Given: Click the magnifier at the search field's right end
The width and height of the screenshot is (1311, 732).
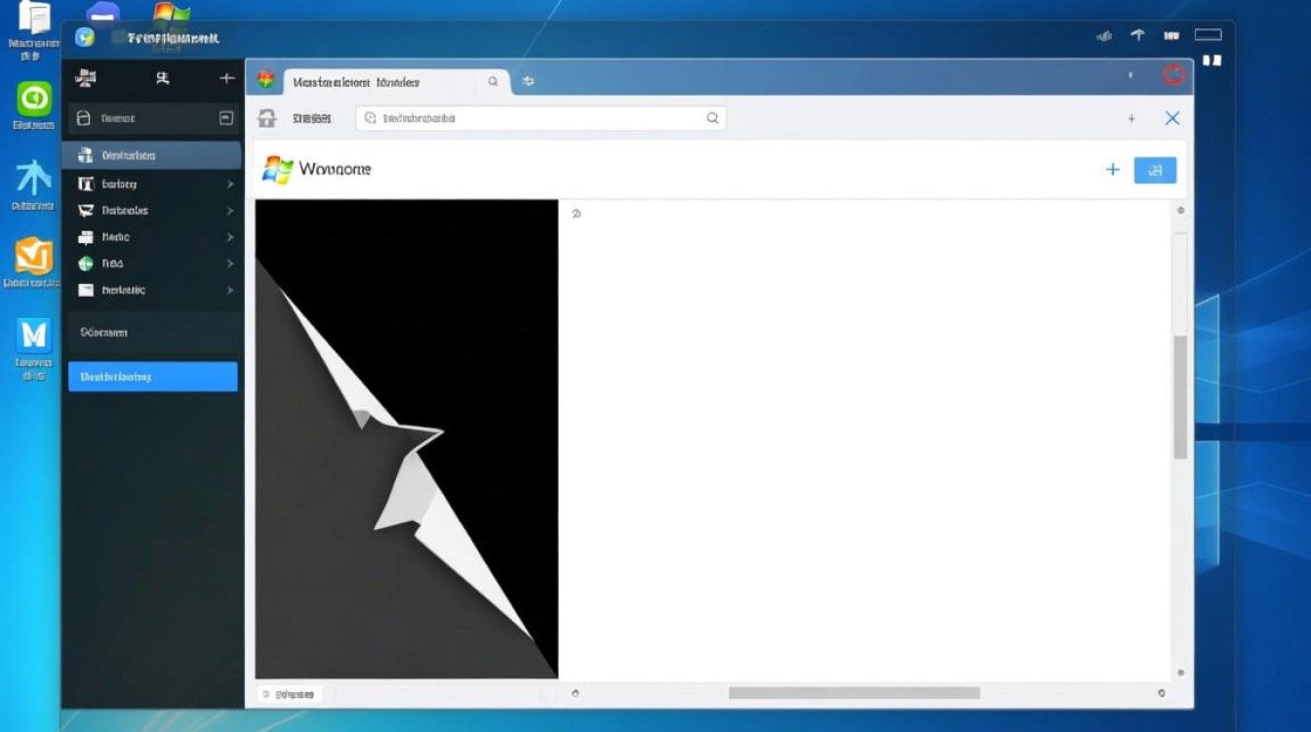Looking at the screenshot, I should [713, 118].
